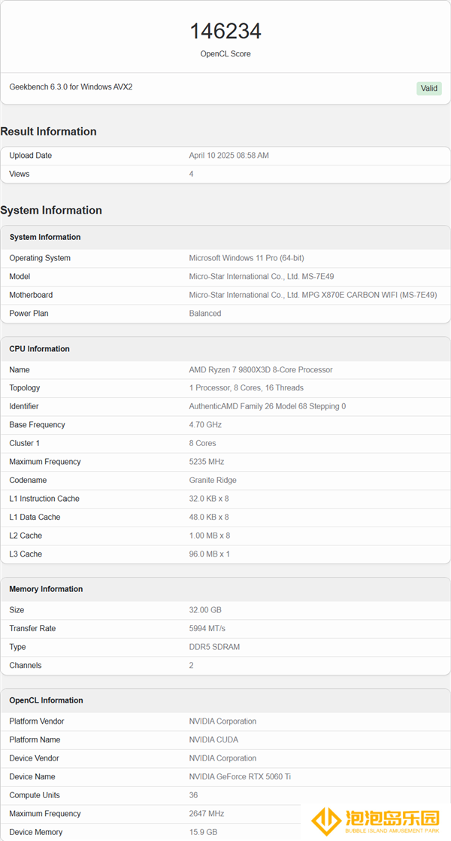451x841 pixels.
Task: Click the 'Device Name' row label
Action: coord(32,776)
